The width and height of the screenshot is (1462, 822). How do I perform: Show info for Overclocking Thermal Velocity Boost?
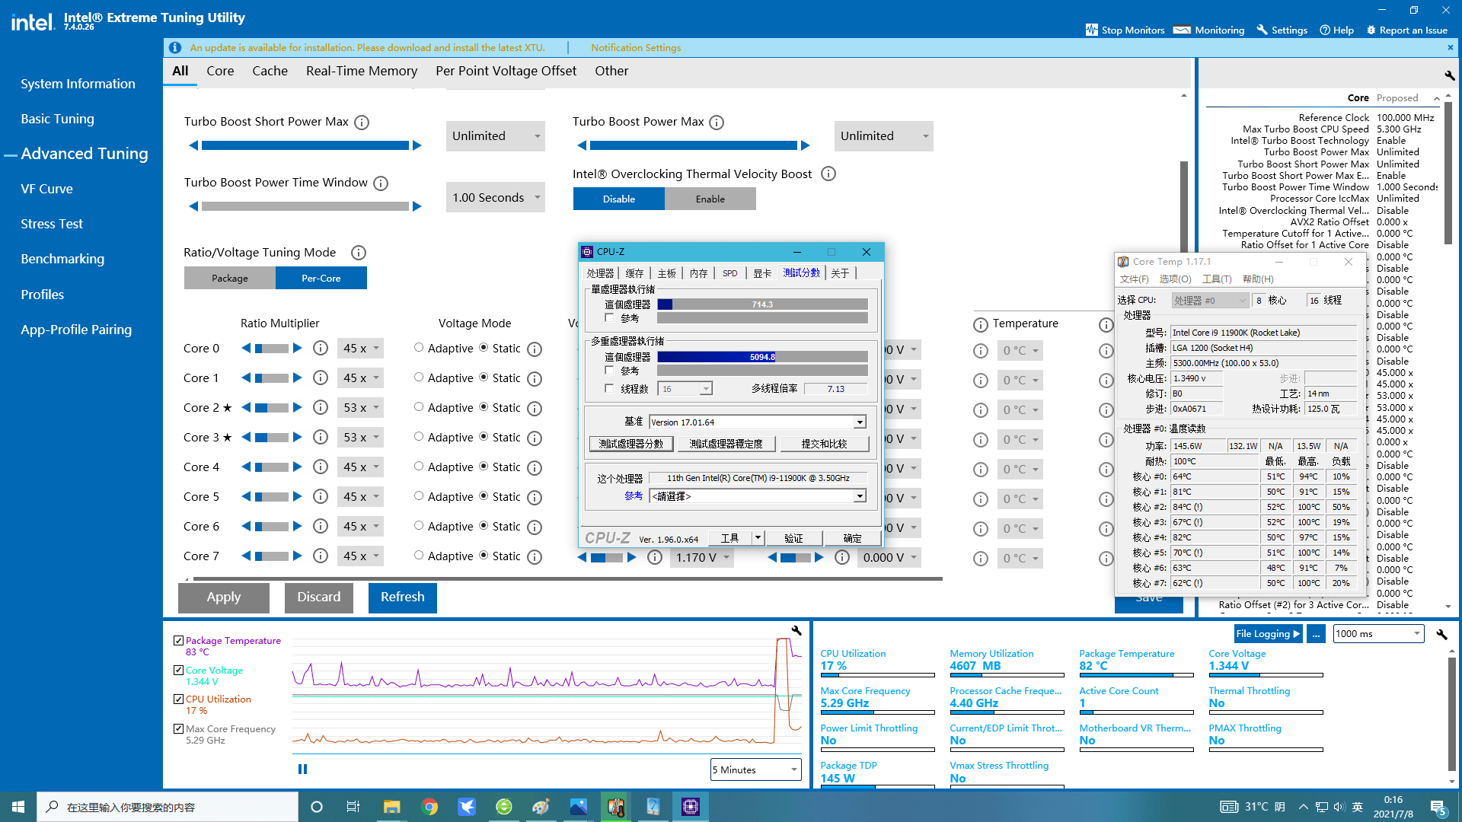tap(828, 174)
